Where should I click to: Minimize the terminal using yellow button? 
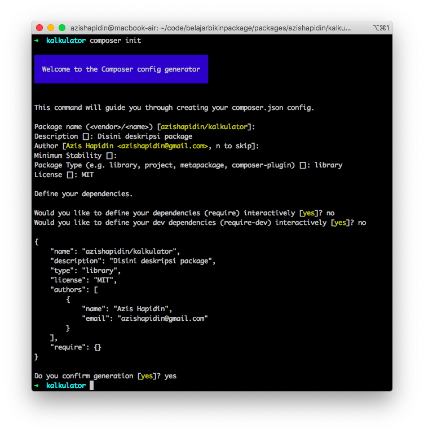point(51,28)
